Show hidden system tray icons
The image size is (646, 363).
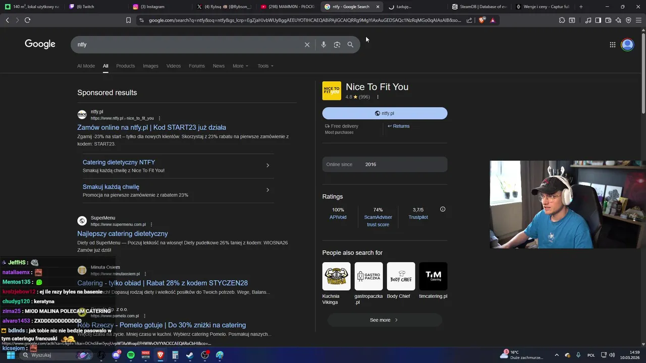557,355
